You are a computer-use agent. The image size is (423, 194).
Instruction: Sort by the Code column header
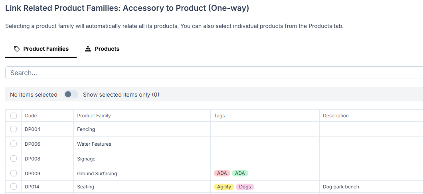[x=31, y=116]
